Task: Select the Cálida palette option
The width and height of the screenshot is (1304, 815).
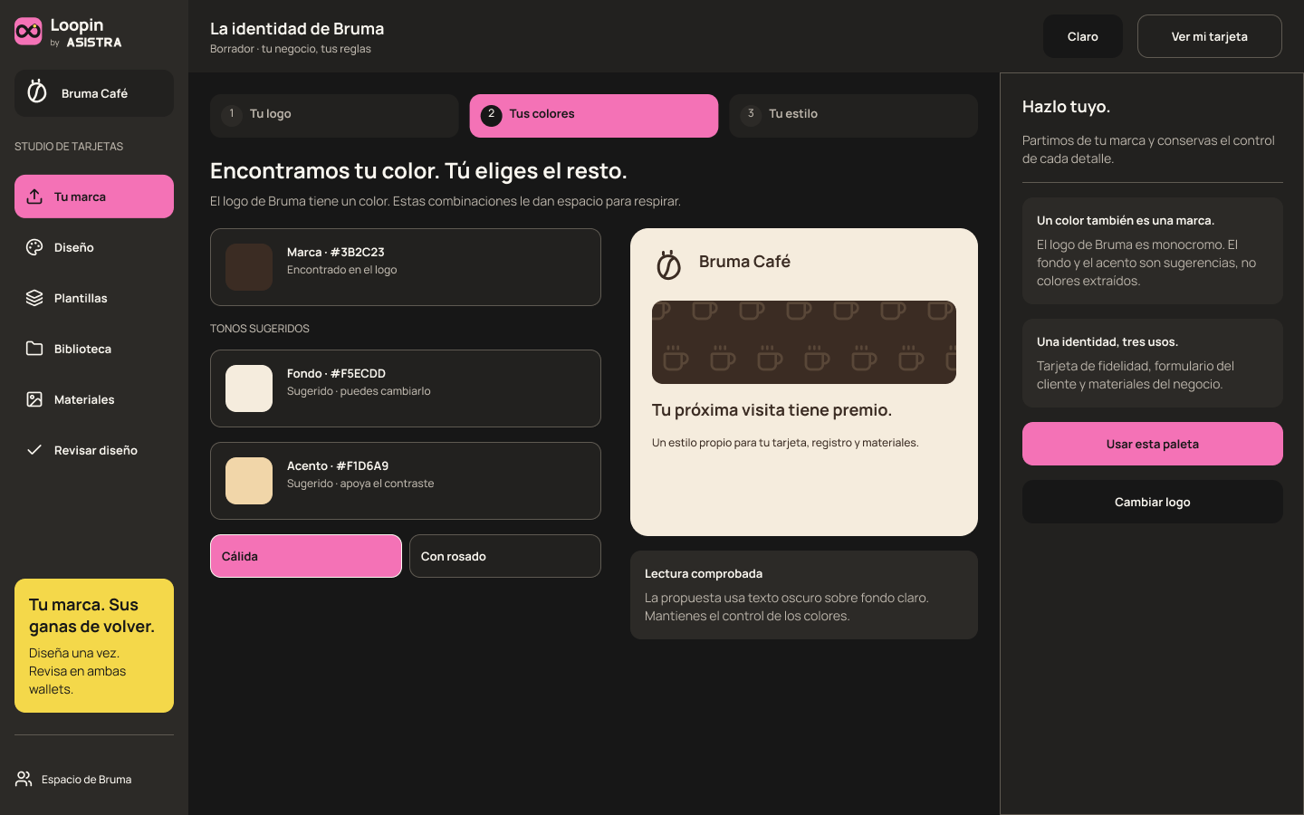Action: point(306,556)
